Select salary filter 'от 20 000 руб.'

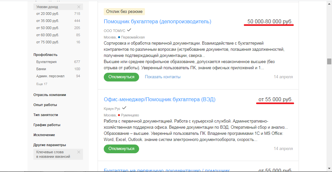tap(47, 14)
